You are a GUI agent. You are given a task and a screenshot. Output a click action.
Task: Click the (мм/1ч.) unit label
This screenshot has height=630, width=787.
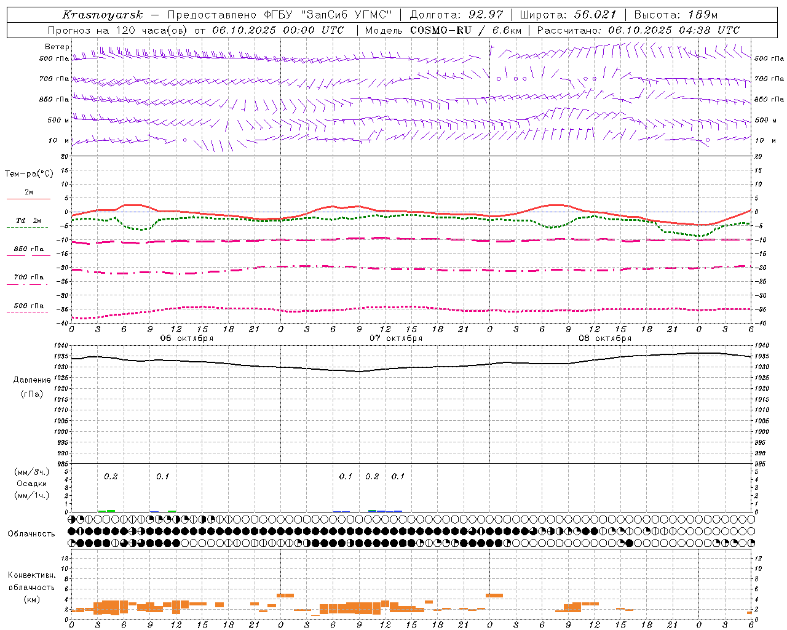tap(32, 495)
